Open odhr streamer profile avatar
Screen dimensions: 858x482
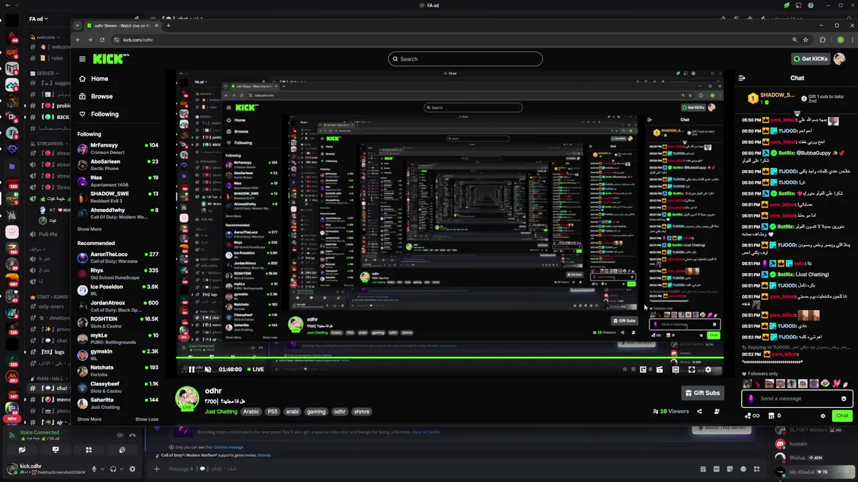point(186,398)
